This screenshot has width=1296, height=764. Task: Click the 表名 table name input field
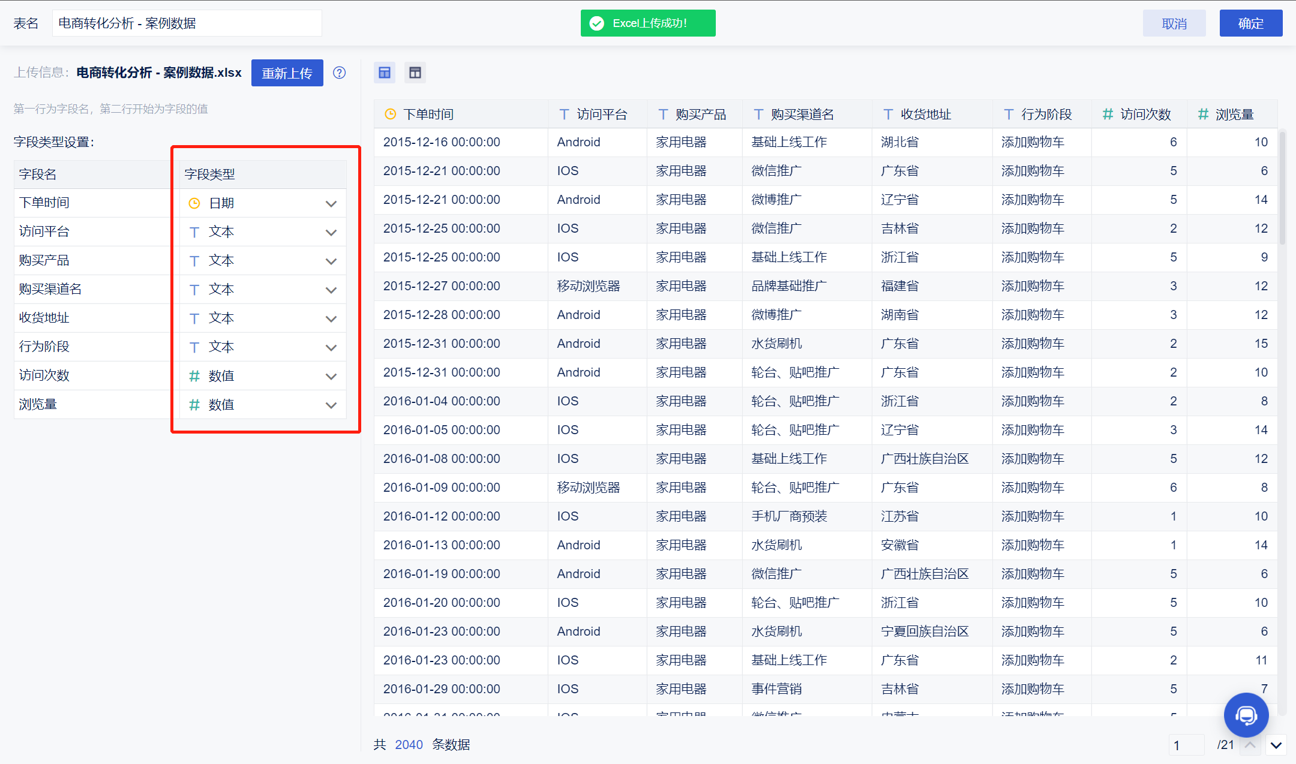187,23
